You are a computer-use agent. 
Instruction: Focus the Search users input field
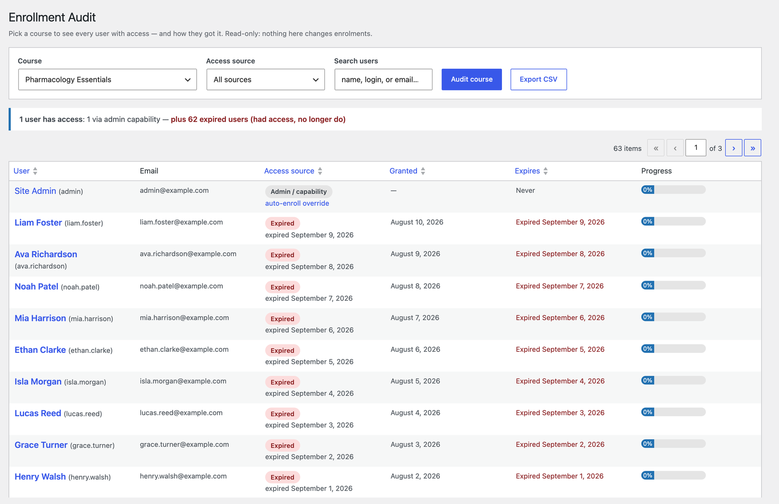pyautogui.click(x=383, y=79)
